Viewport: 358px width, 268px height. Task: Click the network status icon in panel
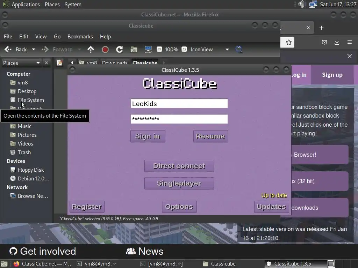[313, 4]
